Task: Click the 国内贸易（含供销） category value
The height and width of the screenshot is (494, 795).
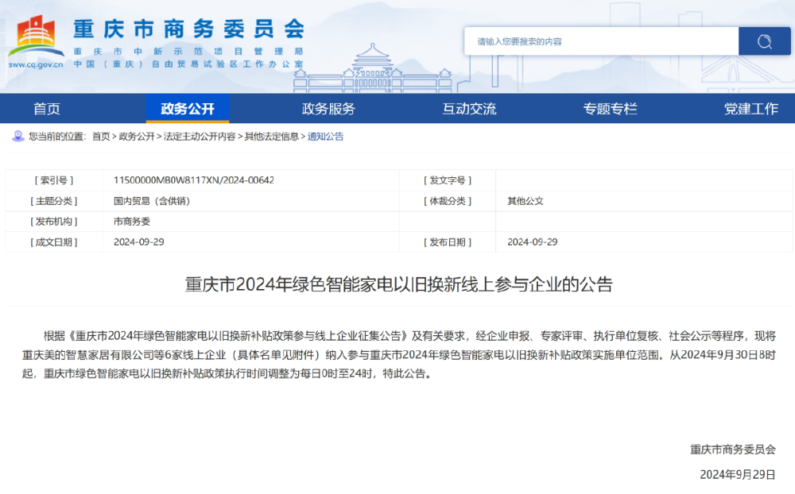Action: [x=152, y=201]
